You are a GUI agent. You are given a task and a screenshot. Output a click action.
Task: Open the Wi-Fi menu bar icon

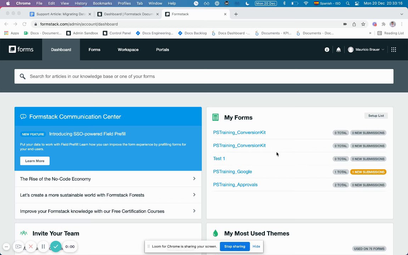point(306,4)
